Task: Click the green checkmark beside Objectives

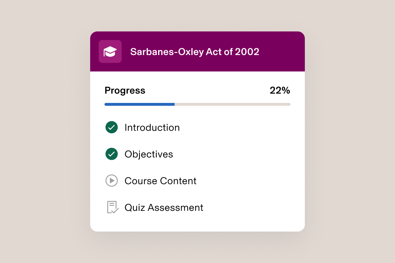Action: (112, 154)
